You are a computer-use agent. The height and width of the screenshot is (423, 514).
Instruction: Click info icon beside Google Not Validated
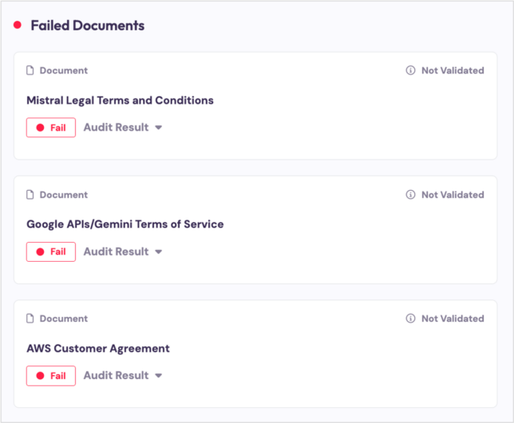[x=410, y=195]
